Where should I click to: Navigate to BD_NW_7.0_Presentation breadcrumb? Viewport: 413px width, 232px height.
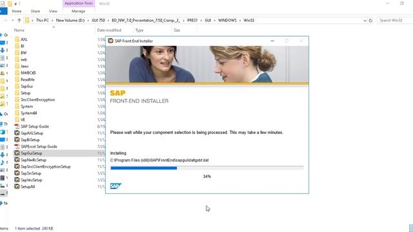[x=146, y=20]
